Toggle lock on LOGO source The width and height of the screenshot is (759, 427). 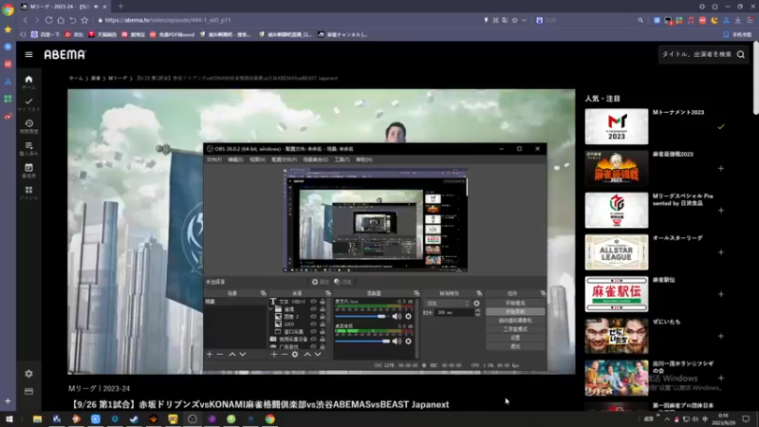pyautogui.click(x=323, y=324)
